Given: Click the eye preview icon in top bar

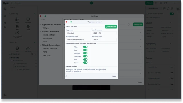Looking at the screenshot, I should pos(161,3).
